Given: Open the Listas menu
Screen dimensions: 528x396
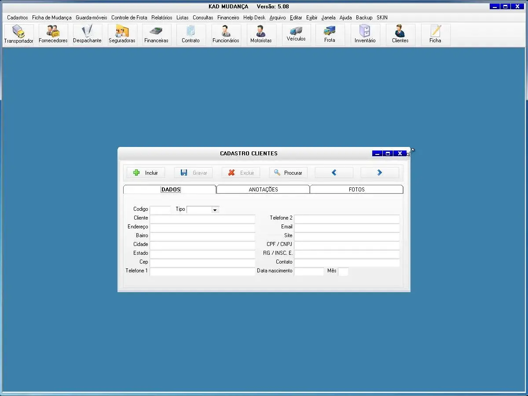Looking at the screenshot, I should click(x=183, y=18).
